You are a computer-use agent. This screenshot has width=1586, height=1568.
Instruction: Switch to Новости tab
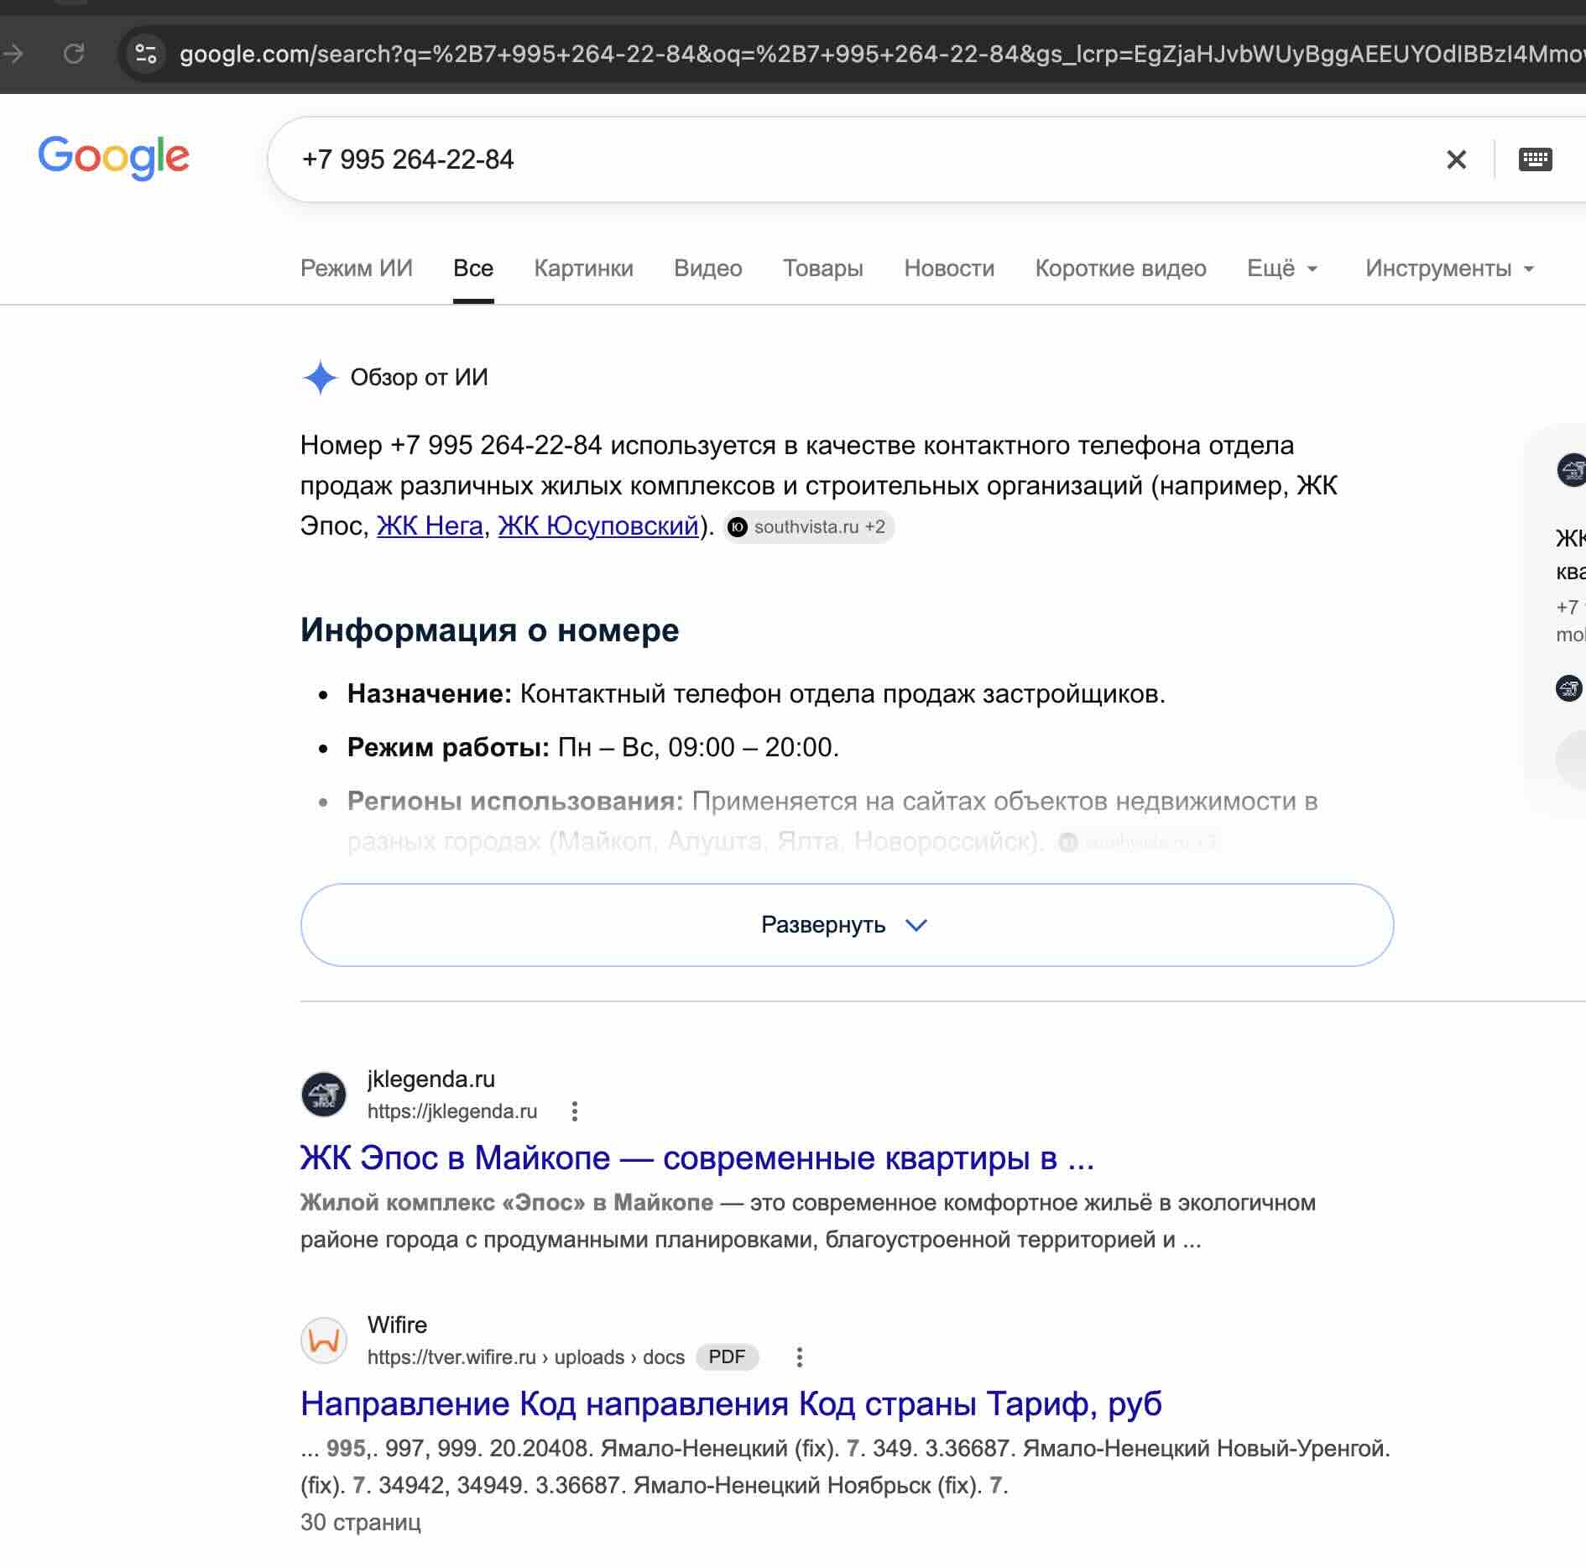(949, 269)
